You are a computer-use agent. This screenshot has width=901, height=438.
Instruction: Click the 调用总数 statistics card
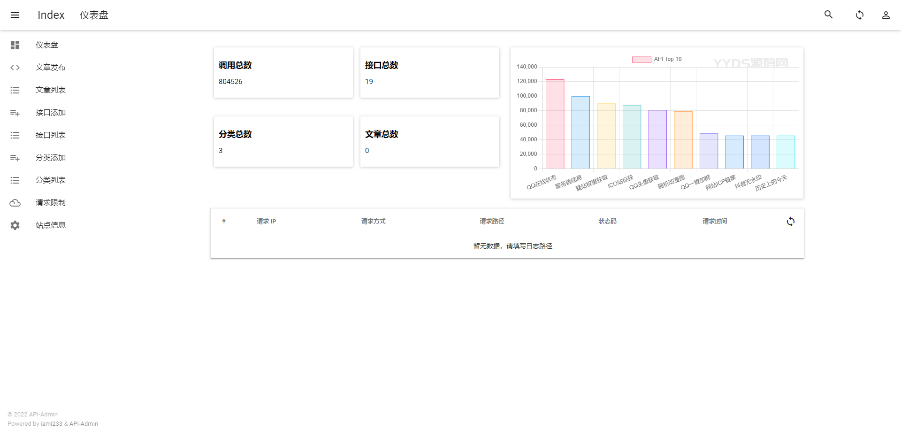tap(283, 73)
